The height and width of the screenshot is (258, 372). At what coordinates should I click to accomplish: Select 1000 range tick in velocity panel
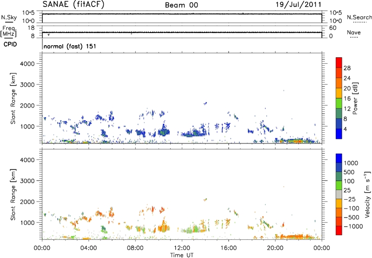tap(27, 223)
